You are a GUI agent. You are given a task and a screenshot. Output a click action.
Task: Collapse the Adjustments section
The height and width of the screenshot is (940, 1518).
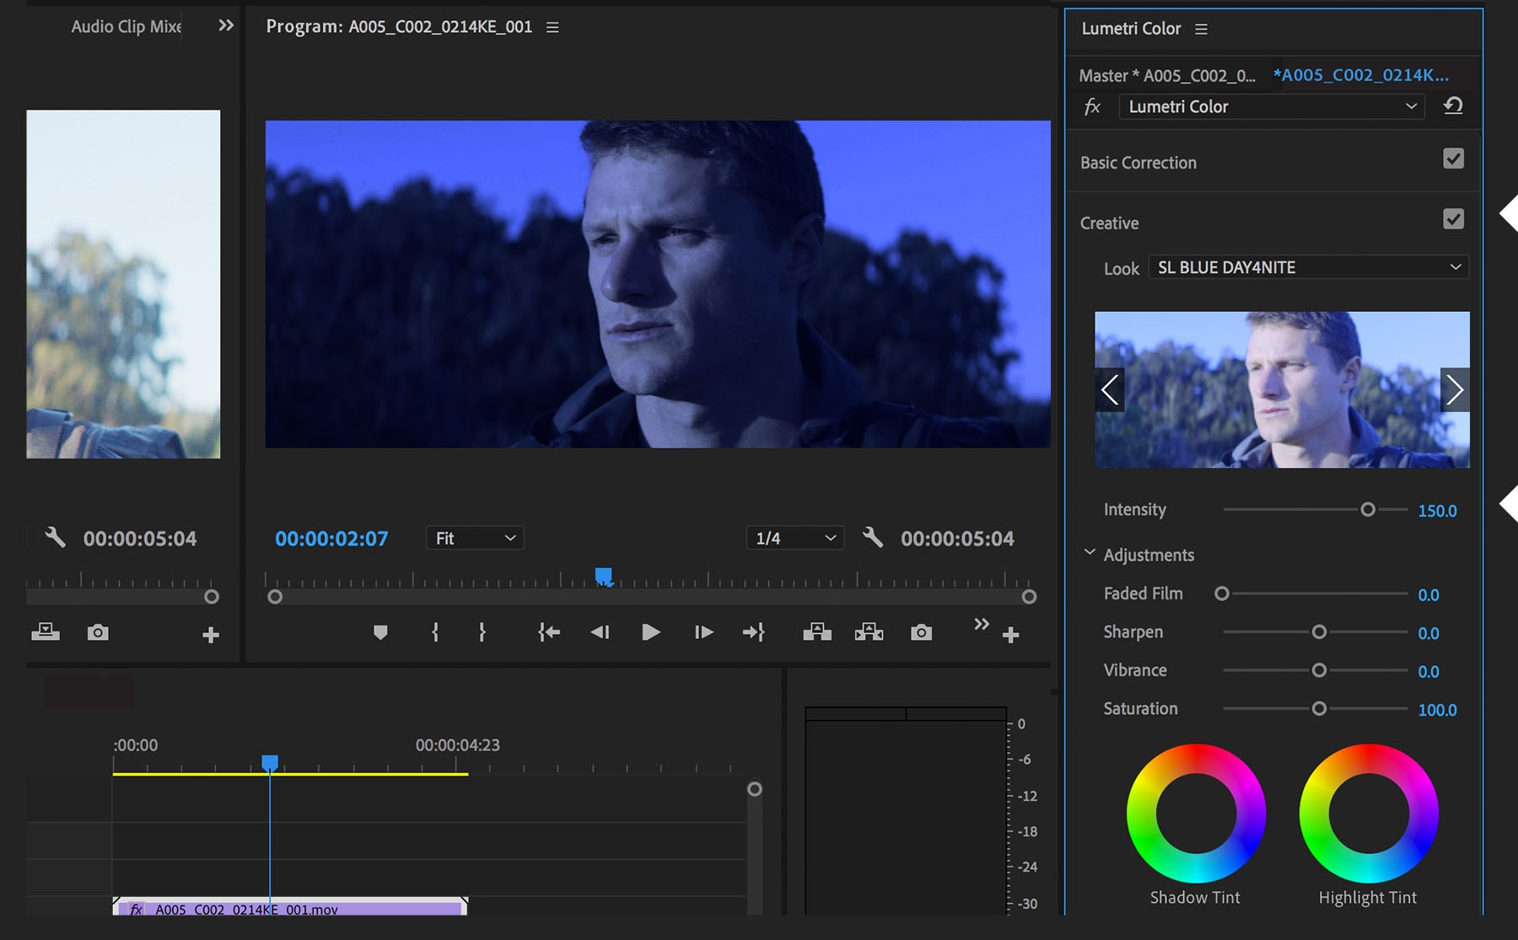[x=1090, y=553]
